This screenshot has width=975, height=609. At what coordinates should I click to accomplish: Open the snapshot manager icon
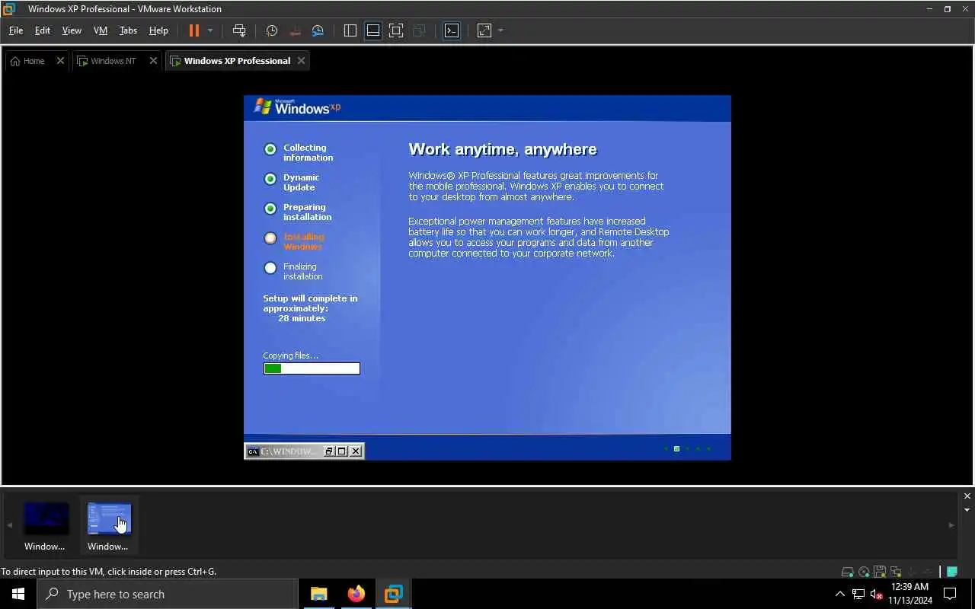click(x=318, y=30)
